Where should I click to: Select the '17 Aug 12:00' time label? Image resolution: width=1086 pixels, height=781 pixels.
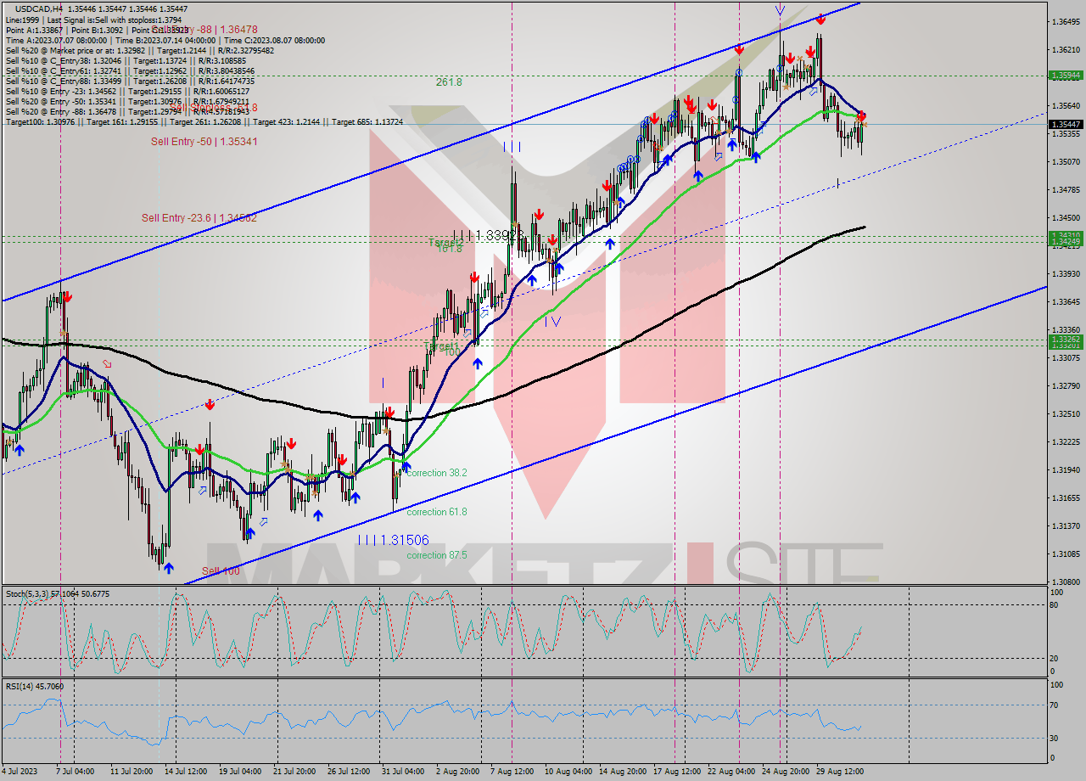point(677,772)
